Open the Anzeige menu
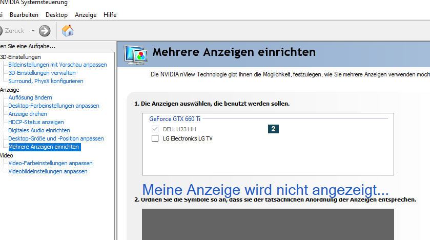This screenshot has height=240, width=430. tap(86, 15)
